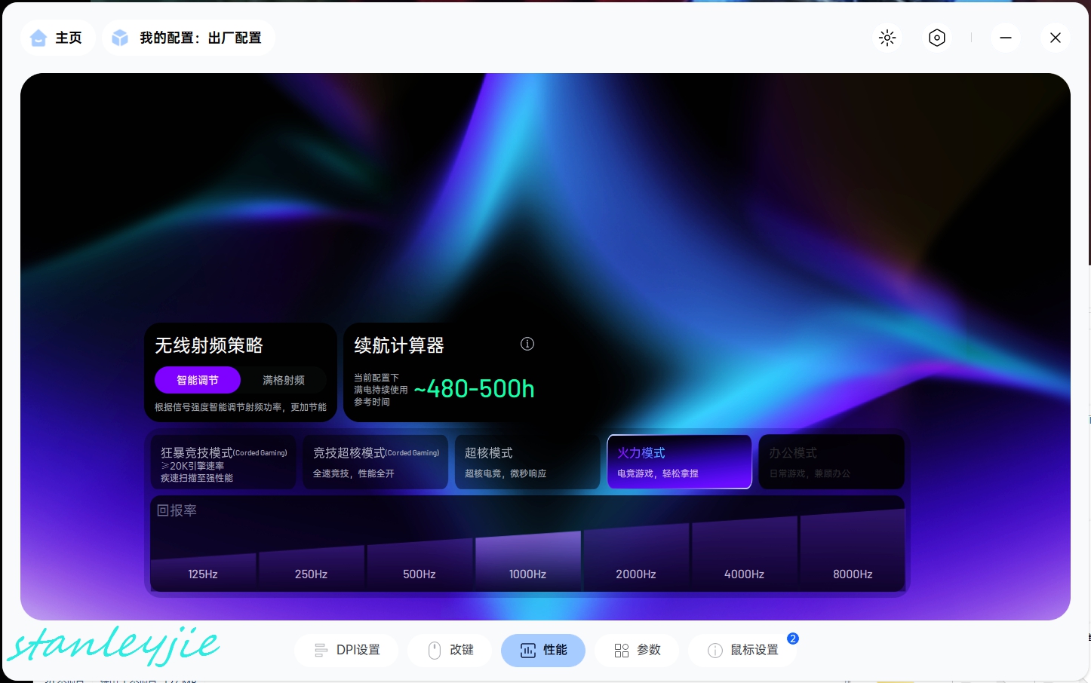Set polling rate to 8000Hz
Screen dimensions: 1091x683
pos(853,550)
